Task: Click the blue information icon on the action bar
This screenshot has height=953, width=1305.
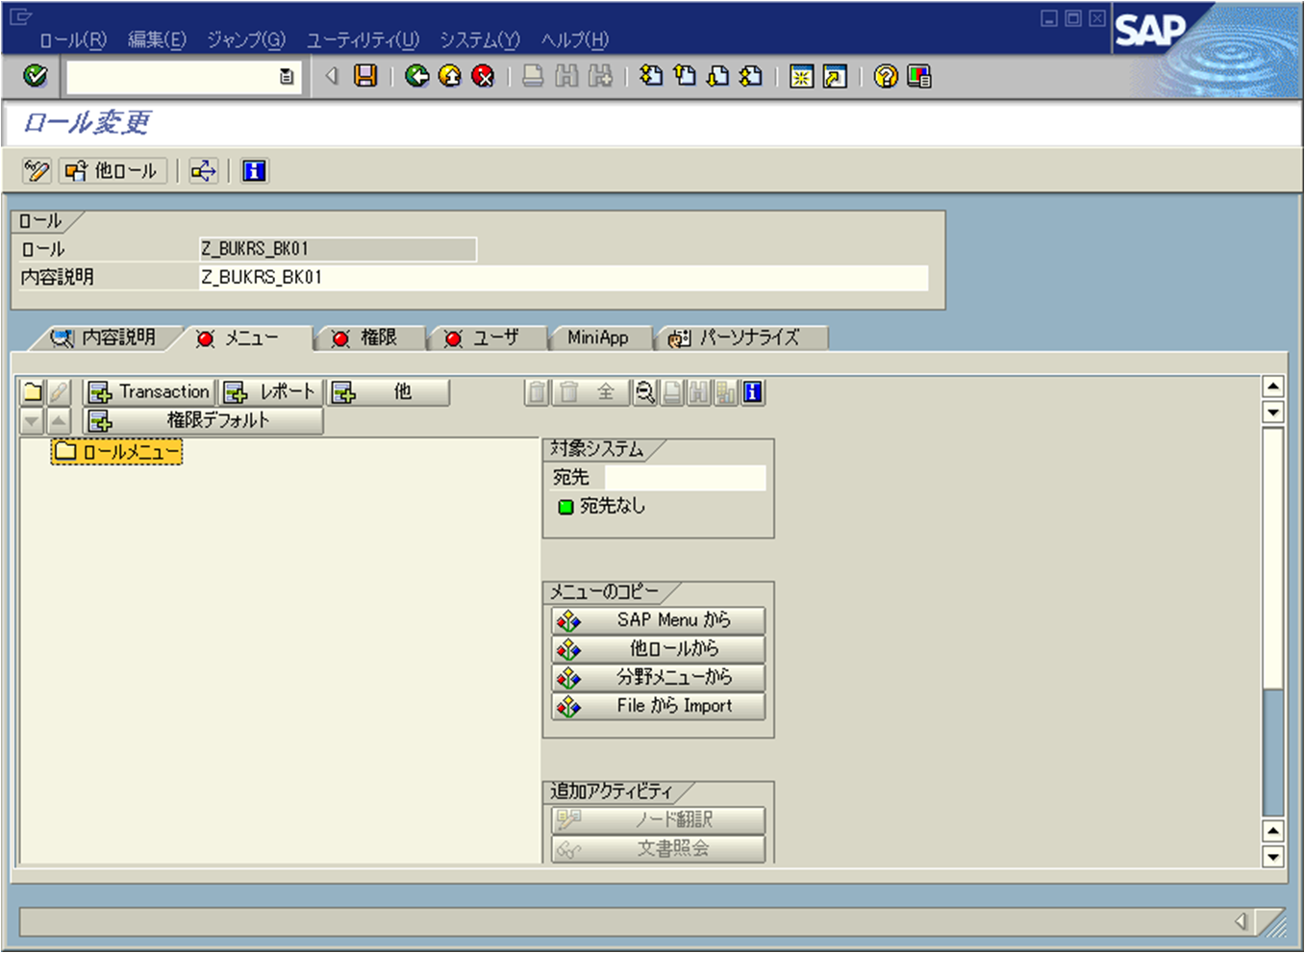Action: click(254, 171)
